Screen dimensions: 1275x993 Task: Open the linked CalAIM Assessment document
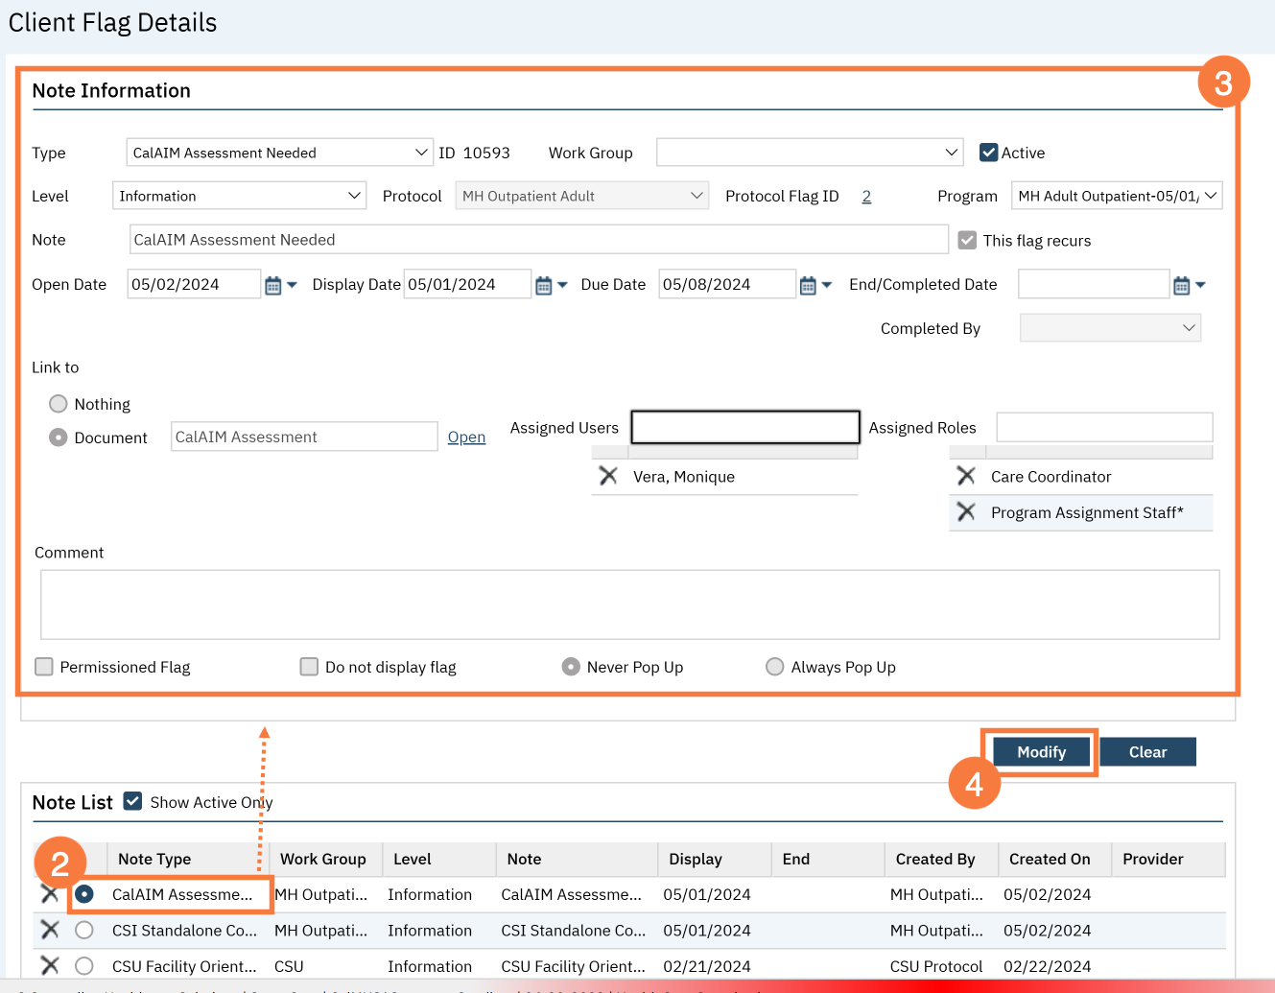(466, 437)
